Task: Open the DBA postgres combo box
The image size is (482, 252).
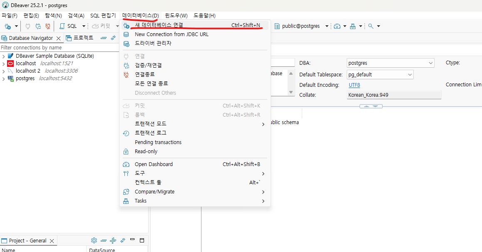Action: click(390, 63)
